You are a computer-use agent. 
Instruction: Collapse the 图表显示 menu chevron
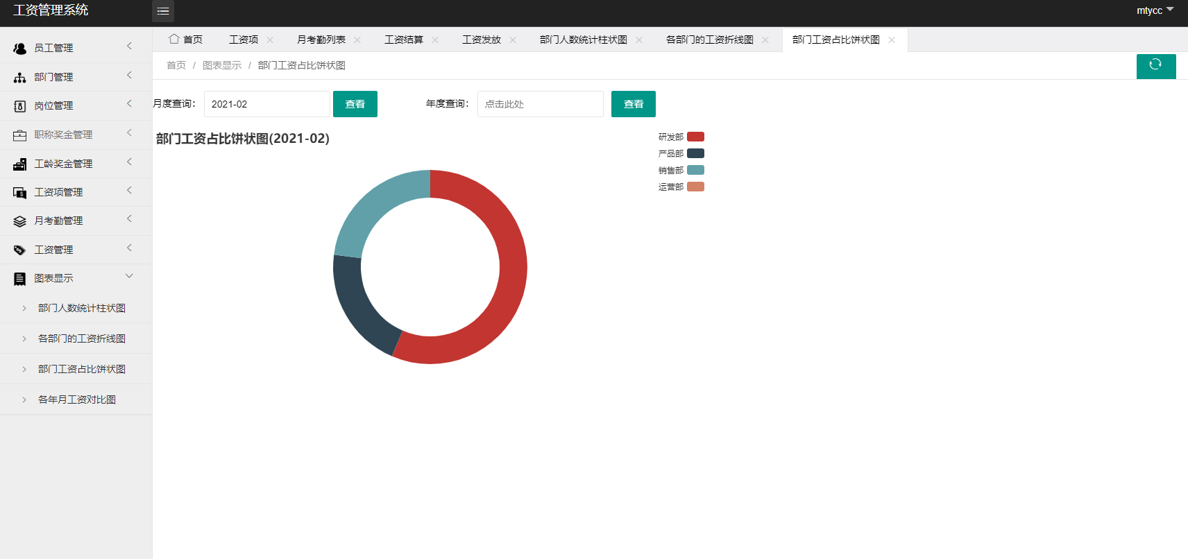pos(129,276)
